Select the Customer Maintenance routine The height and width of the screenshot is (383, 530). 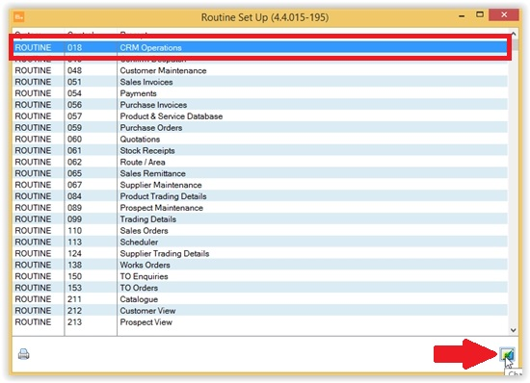tap(259, 70)
